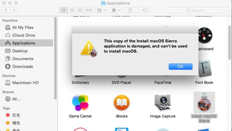
Task: Select Applications in sidebar
Action: 27,43
